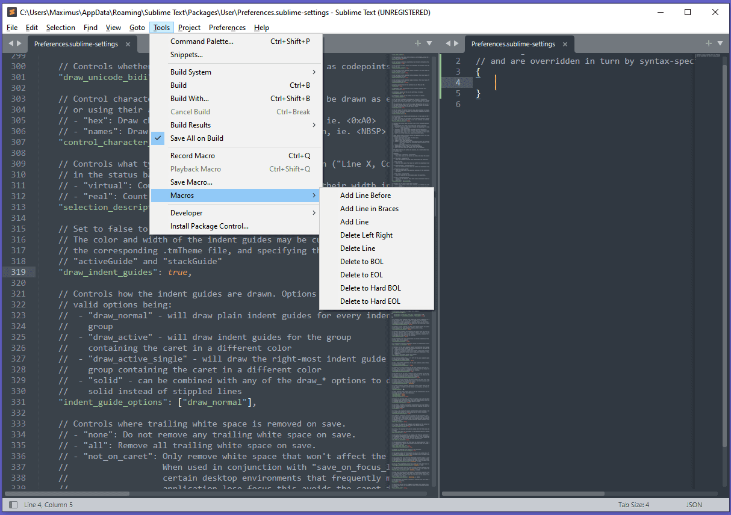This screenshot has width=731, height=515.
Task: Open the View menu
Action: pyautogui.click(x=113, y=28)
